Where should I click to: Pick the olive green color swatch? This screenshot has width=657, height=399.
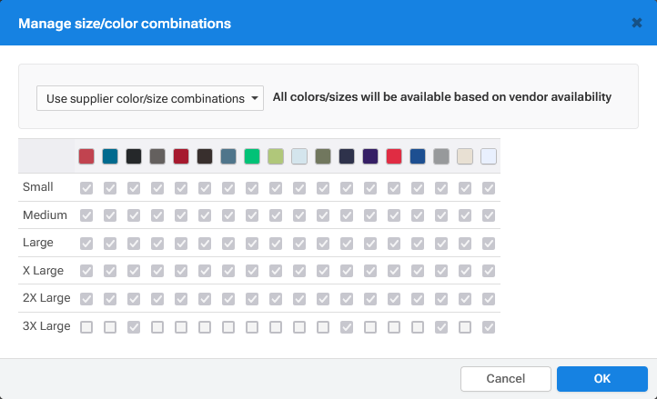click(323, 156)
